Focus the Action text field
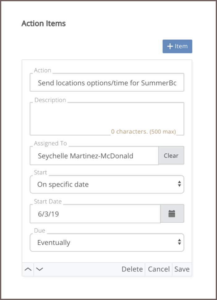 (x=107, y=83)
